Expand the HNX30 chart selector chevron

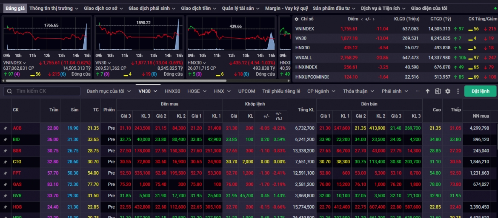coord(206,63)
